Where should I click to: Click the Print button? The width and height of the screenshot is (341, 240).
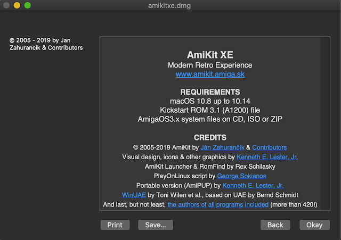click(115, 225)
